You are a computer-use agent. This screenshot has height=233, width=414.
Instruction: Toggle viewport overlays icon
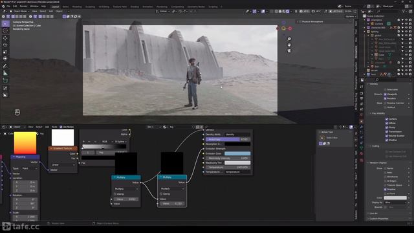pos(263,12)
